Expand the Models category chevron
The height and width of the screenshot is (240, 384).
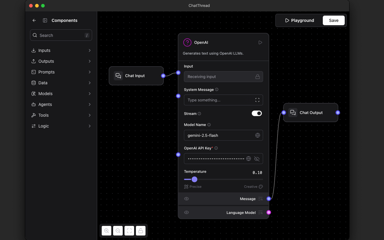point(89,94)
